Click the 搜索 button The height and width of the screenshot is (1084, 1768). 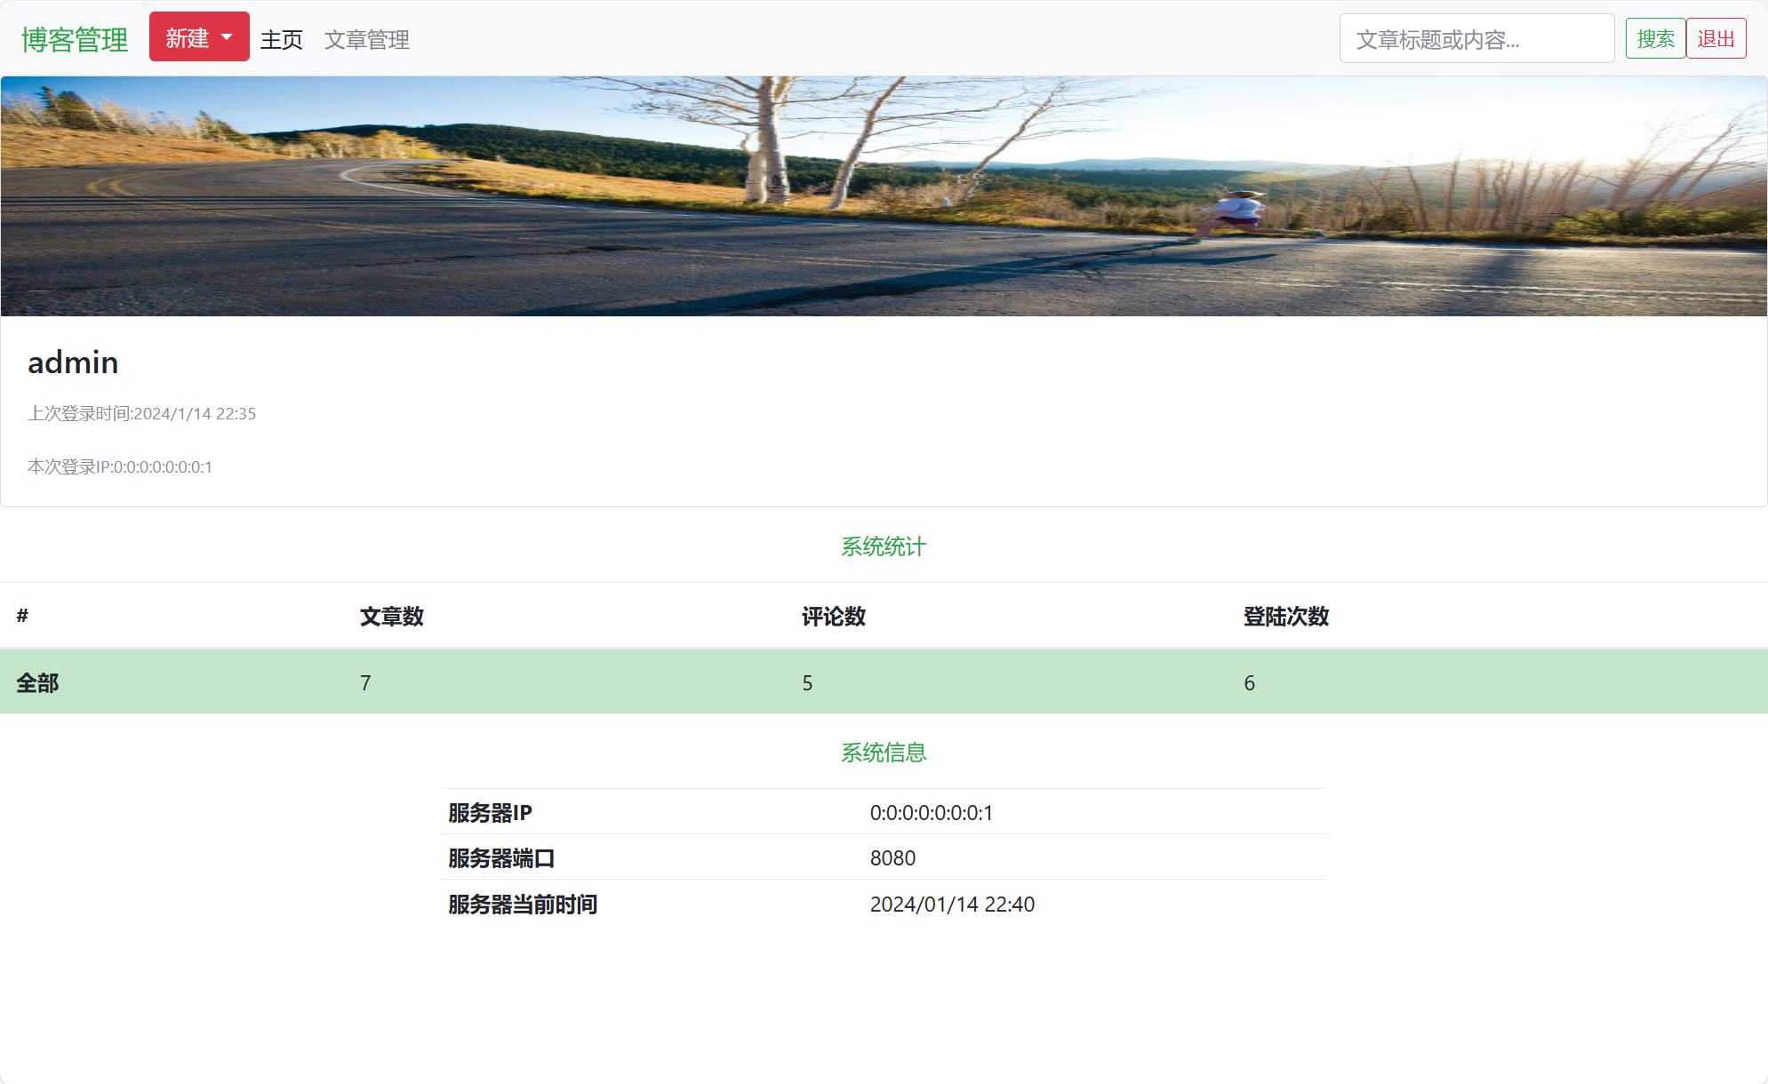(1656, 37)
